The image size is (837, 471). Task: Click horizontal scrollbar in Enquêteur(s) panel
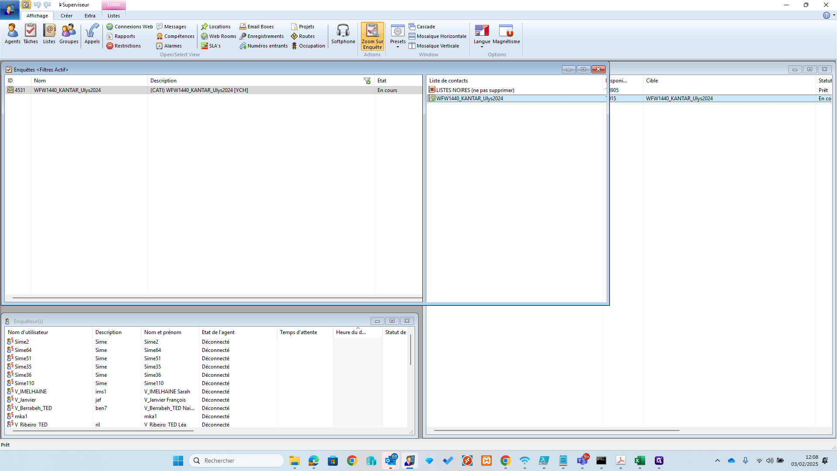[x=103, y=431]
